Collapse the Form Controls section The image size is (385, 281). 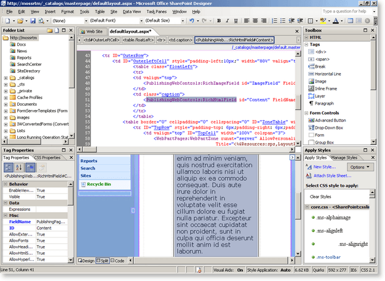click(306, 113)
